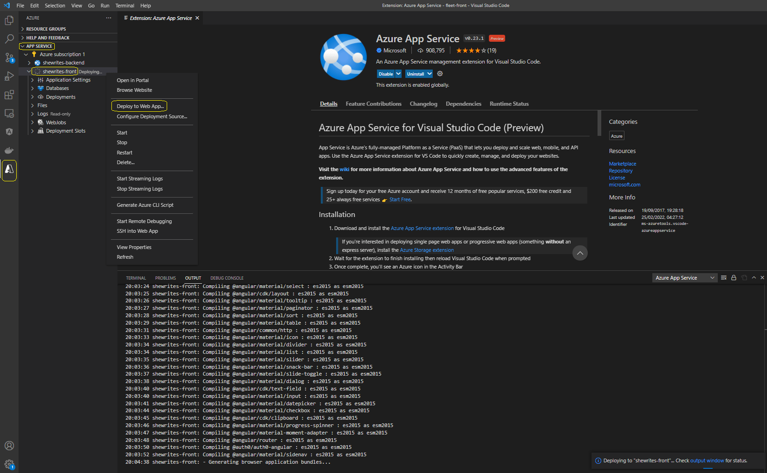Maximize the panel with the chevron-up icon
Image resolution: width=767 pixels, height=473 pixels.
tap(754, 278)
